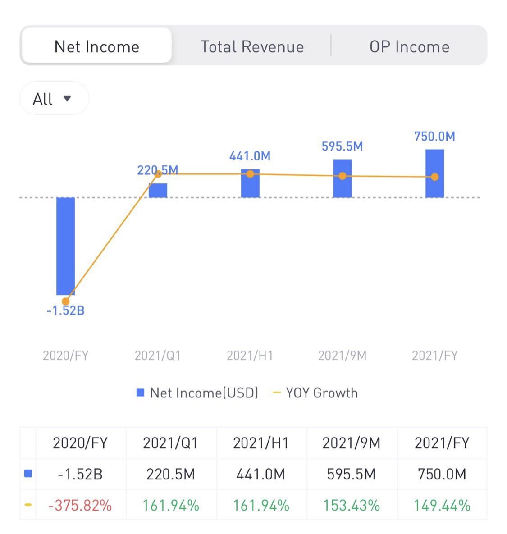507x534 pixels.
Task: Click the 2021/FY axis label under chart
Action: coord(435,356)
